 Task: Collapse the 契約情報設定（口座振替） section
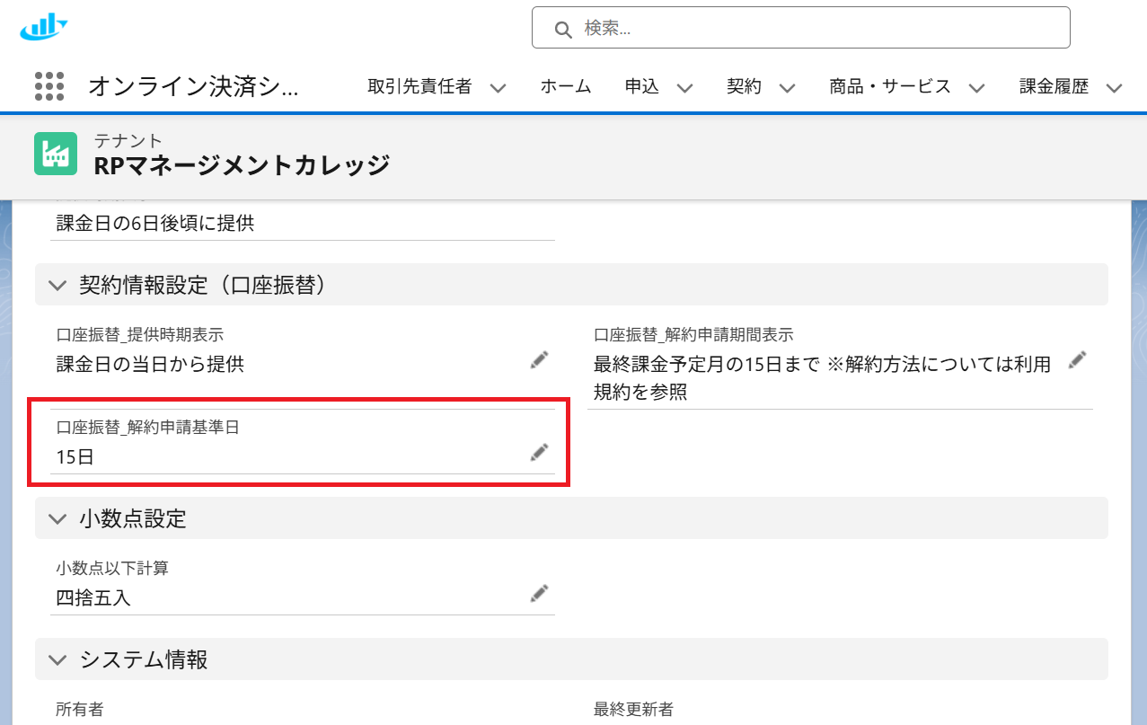point(58,286)
